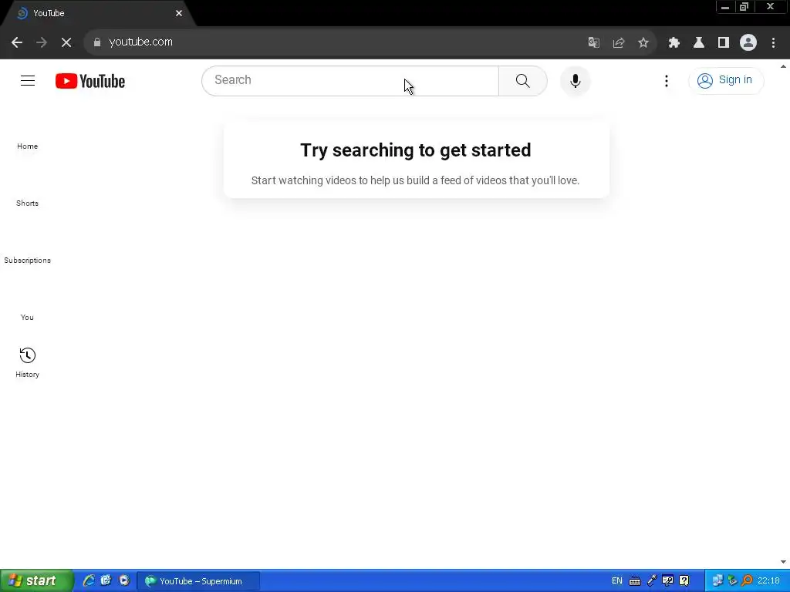Viewport: 790px width, 592px height.
Task: Focus the YouTube Search input field
Action: pyautogui.click(x=350, y=80)
